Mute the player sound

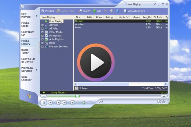(x=72, y=103)
